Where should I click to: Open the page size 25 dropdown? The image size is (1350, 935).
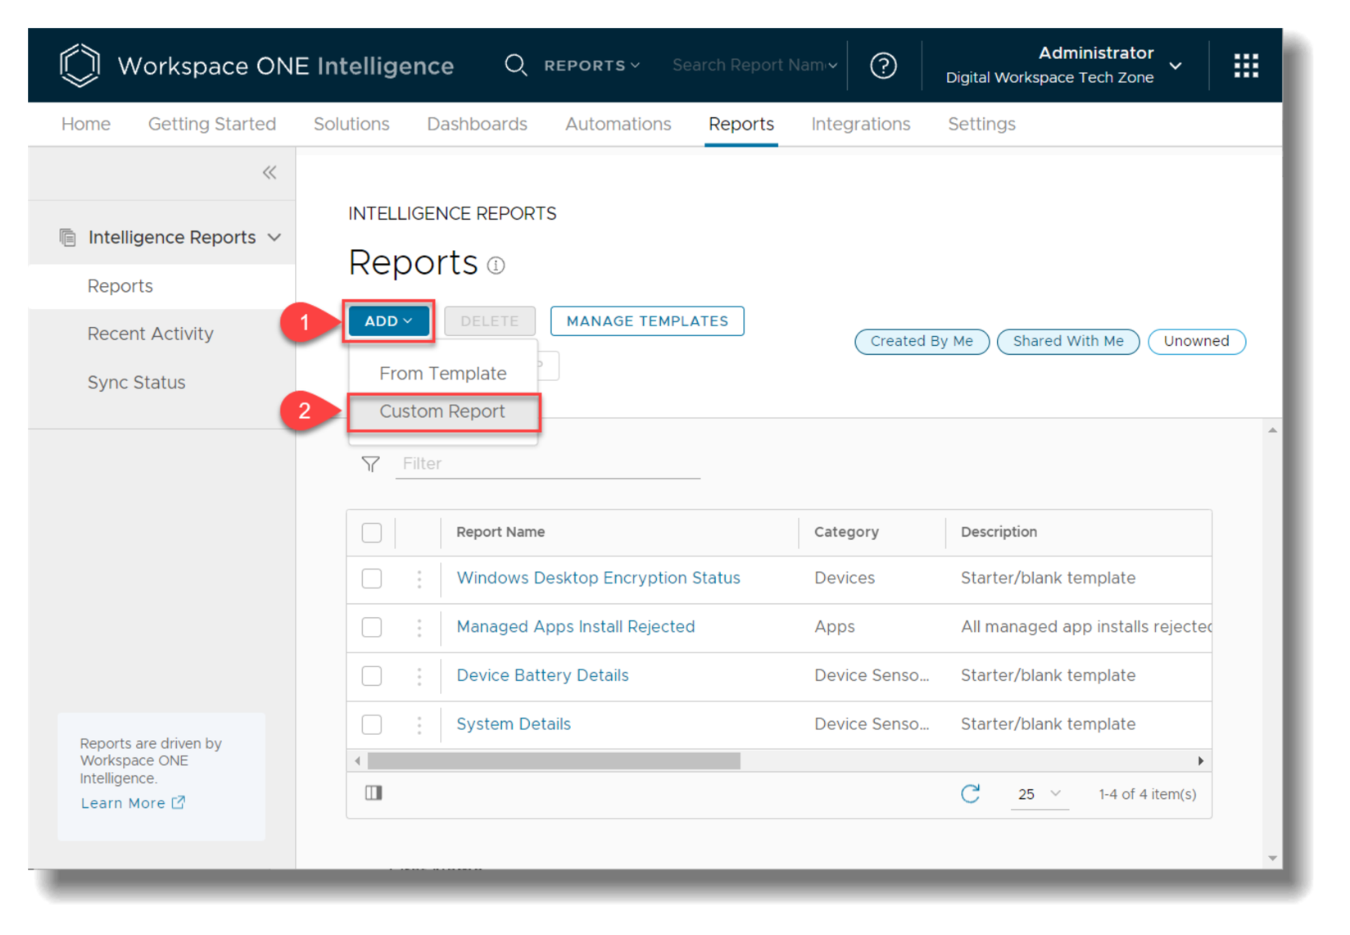click(1039, 793)
